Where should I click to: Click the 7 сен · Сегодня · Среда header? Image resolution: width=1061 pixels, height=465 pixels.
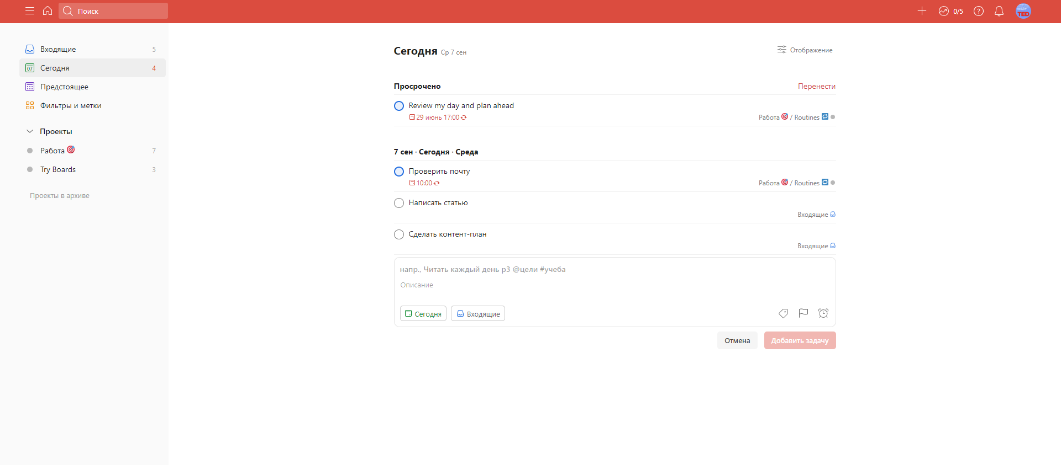(436, 152)
